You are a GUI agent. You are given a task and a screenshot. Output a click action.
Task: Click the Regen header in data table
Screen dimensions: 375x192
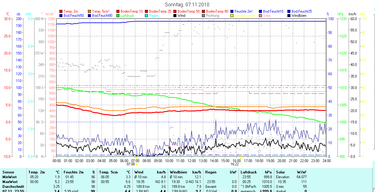click(x=211, y=172)
